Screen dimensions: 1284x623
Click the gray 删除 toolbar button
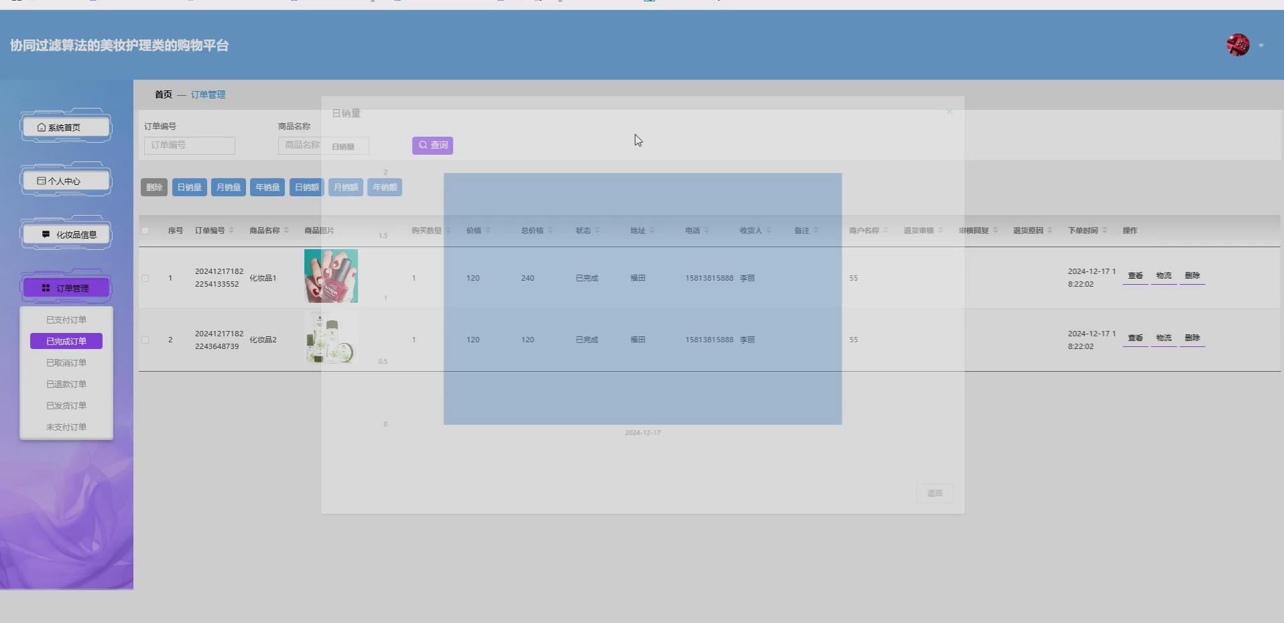point(154,188)
